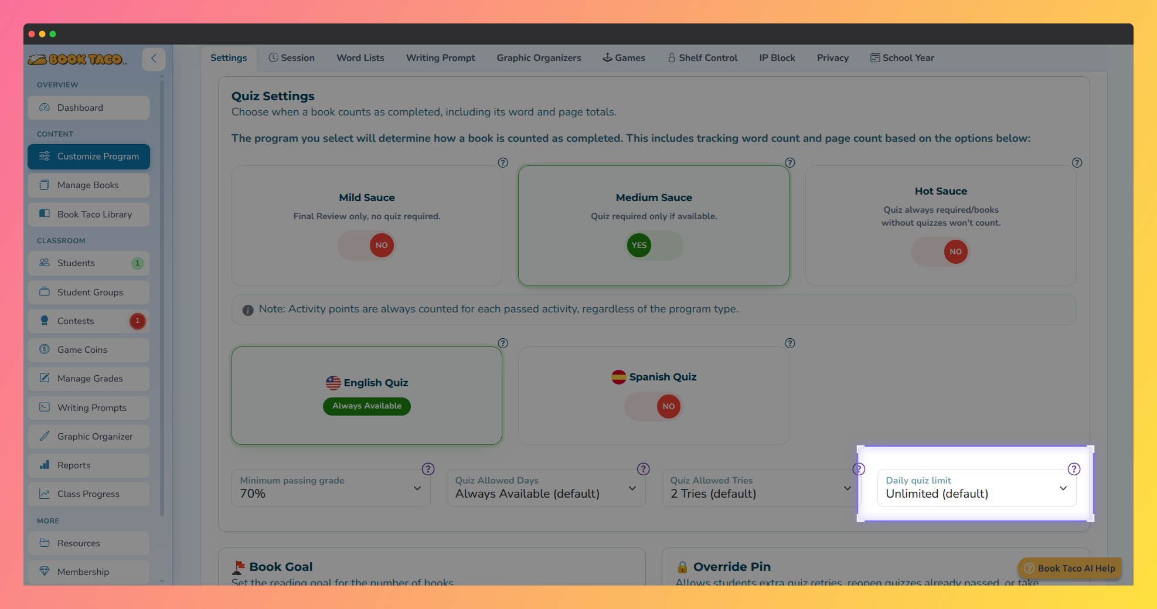This screenshot has width=1157, height=609.
Task: Open Student Groups in sidebar
Action: tap(89, 292)
